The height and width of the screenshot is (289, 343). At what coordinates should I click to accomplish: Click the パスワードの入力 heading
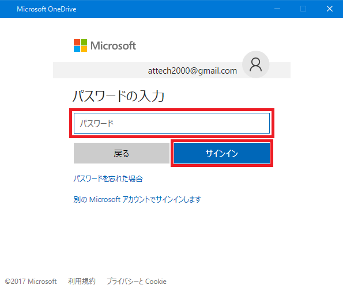tap(118, 96)
